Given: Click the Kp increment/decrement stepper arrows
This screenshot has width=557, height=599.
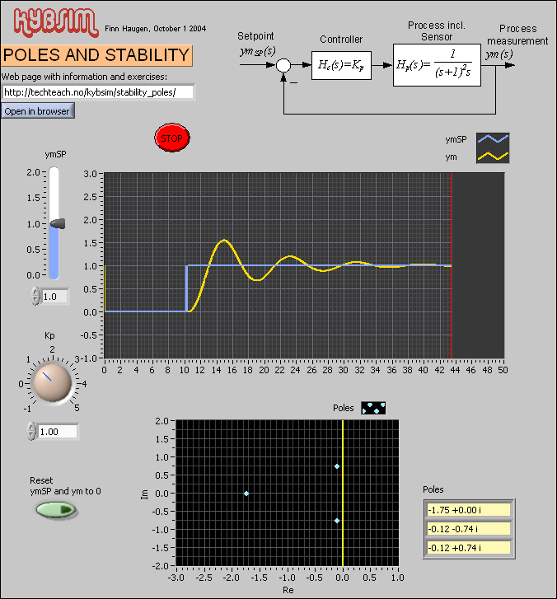Looking at the screenshot, I should 32,432.
